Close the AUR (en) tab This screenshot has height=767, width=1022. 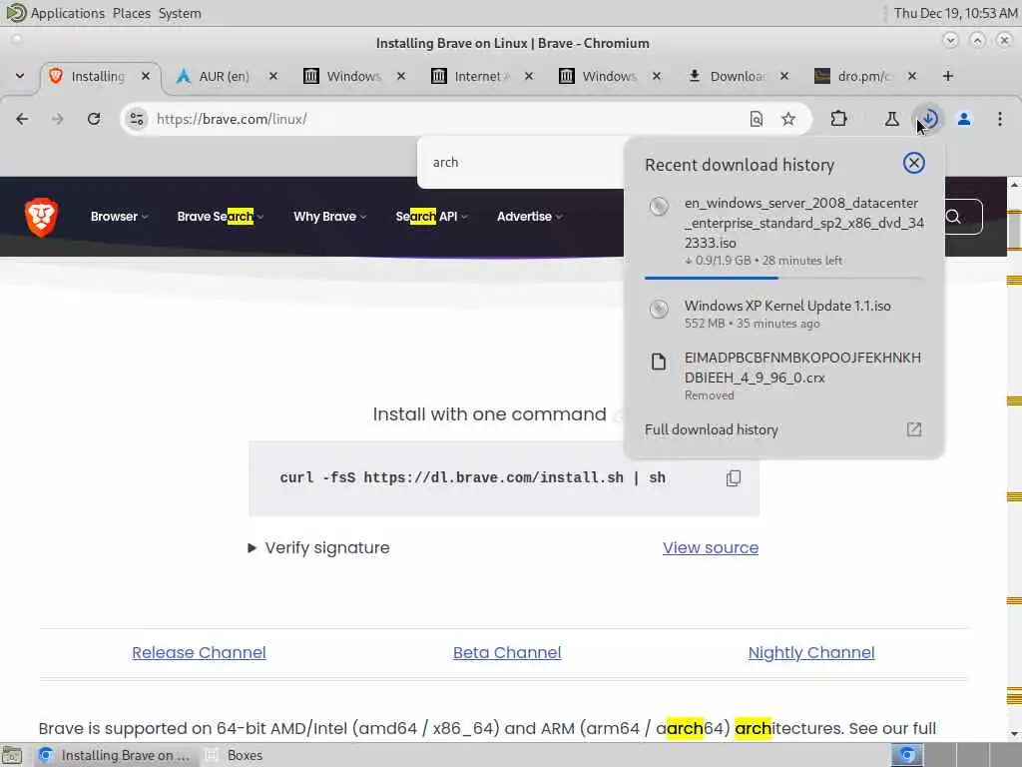[x=273, y=76]
